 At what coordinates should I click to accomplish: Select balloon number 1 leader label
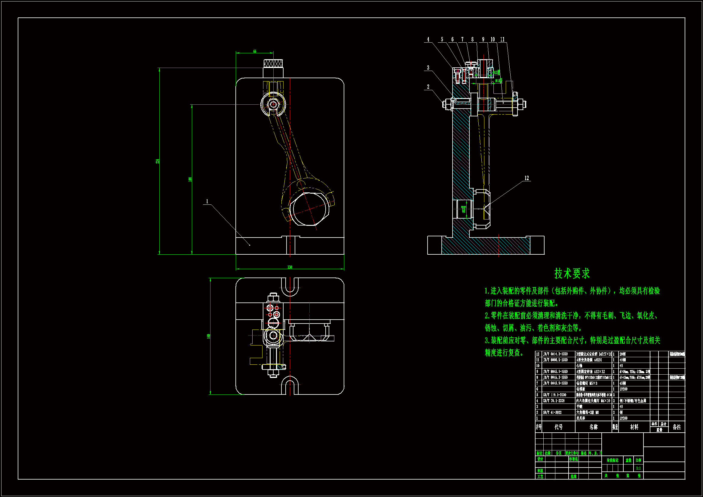[207, 201]
